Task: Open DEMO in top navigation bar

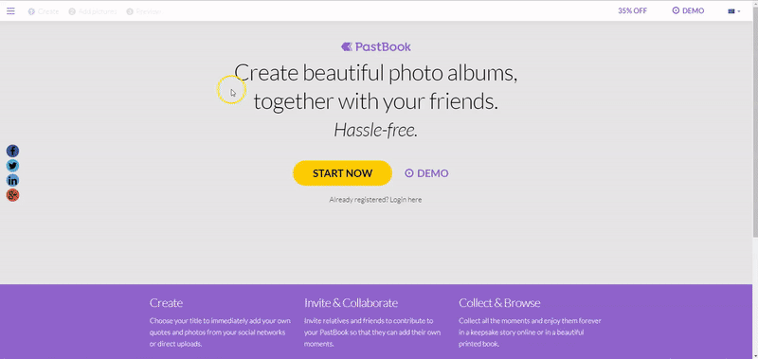Action: pos(688,10)
